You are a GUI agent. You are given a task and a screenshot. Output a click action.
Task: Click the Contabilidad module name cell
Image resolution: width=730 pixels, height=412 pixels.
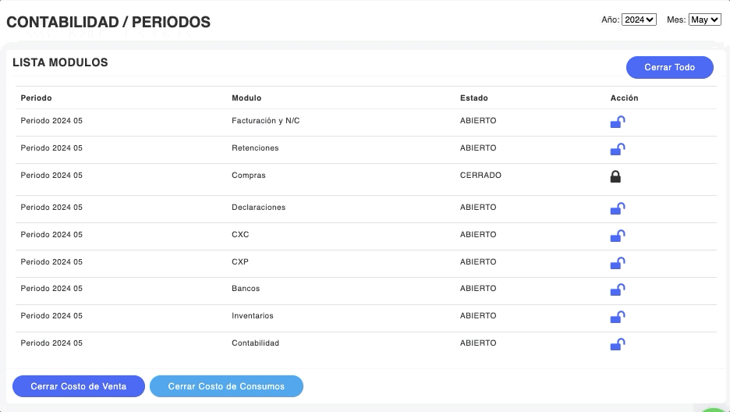(255, 343)
